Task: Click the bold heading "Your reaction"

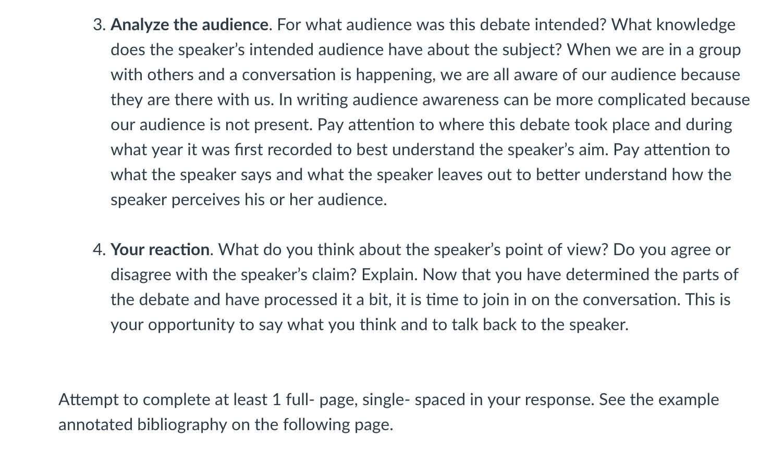Action: tap(160, 250)
